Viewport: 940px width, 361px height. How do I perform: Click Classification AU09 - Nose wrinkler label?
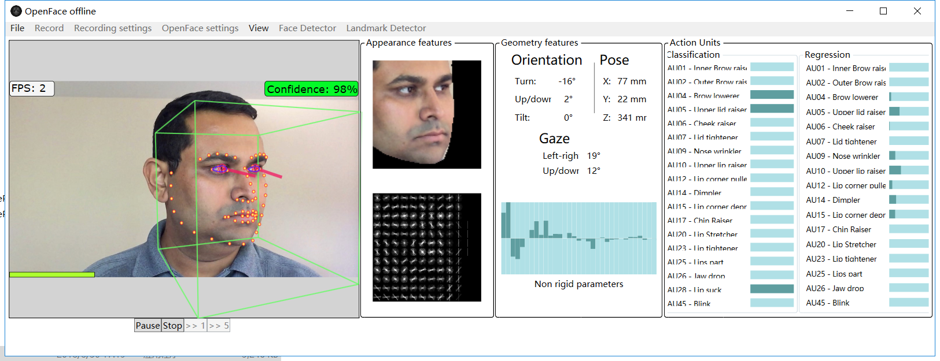tap(704, 151)
